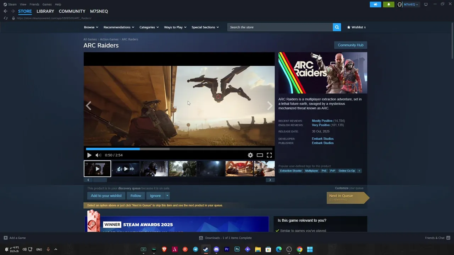Switch to the LIBRARY tab

pos(45,11)
